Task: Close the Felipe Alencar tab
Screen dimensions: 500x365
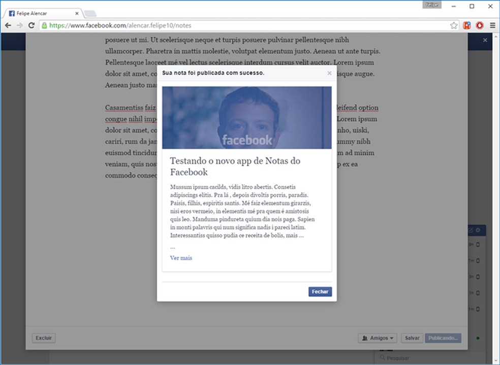Action: (x=77, y=13)
